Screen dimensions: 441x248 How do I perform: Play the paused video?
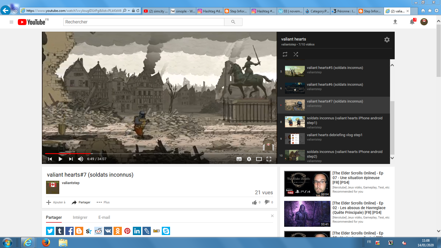pos(60,159)
